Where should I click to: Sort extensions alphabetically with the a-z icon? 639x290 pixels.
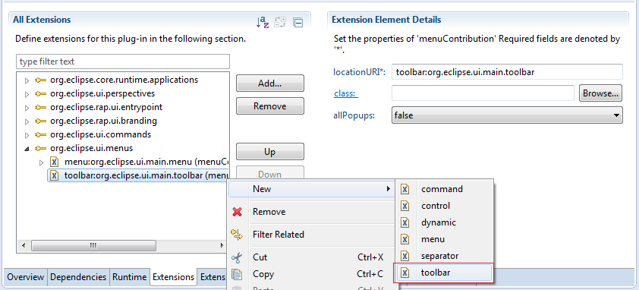pos(263,22)
